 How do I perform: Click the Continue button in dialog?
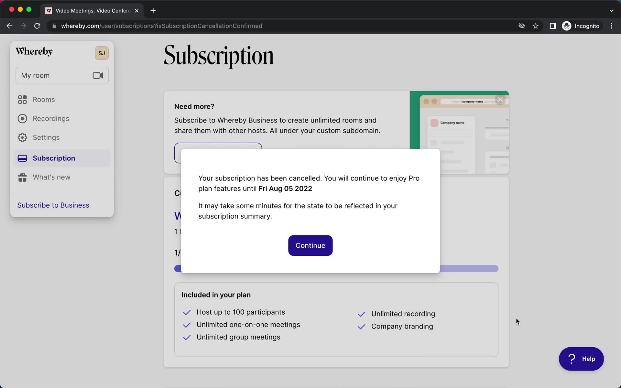(310, 245)
